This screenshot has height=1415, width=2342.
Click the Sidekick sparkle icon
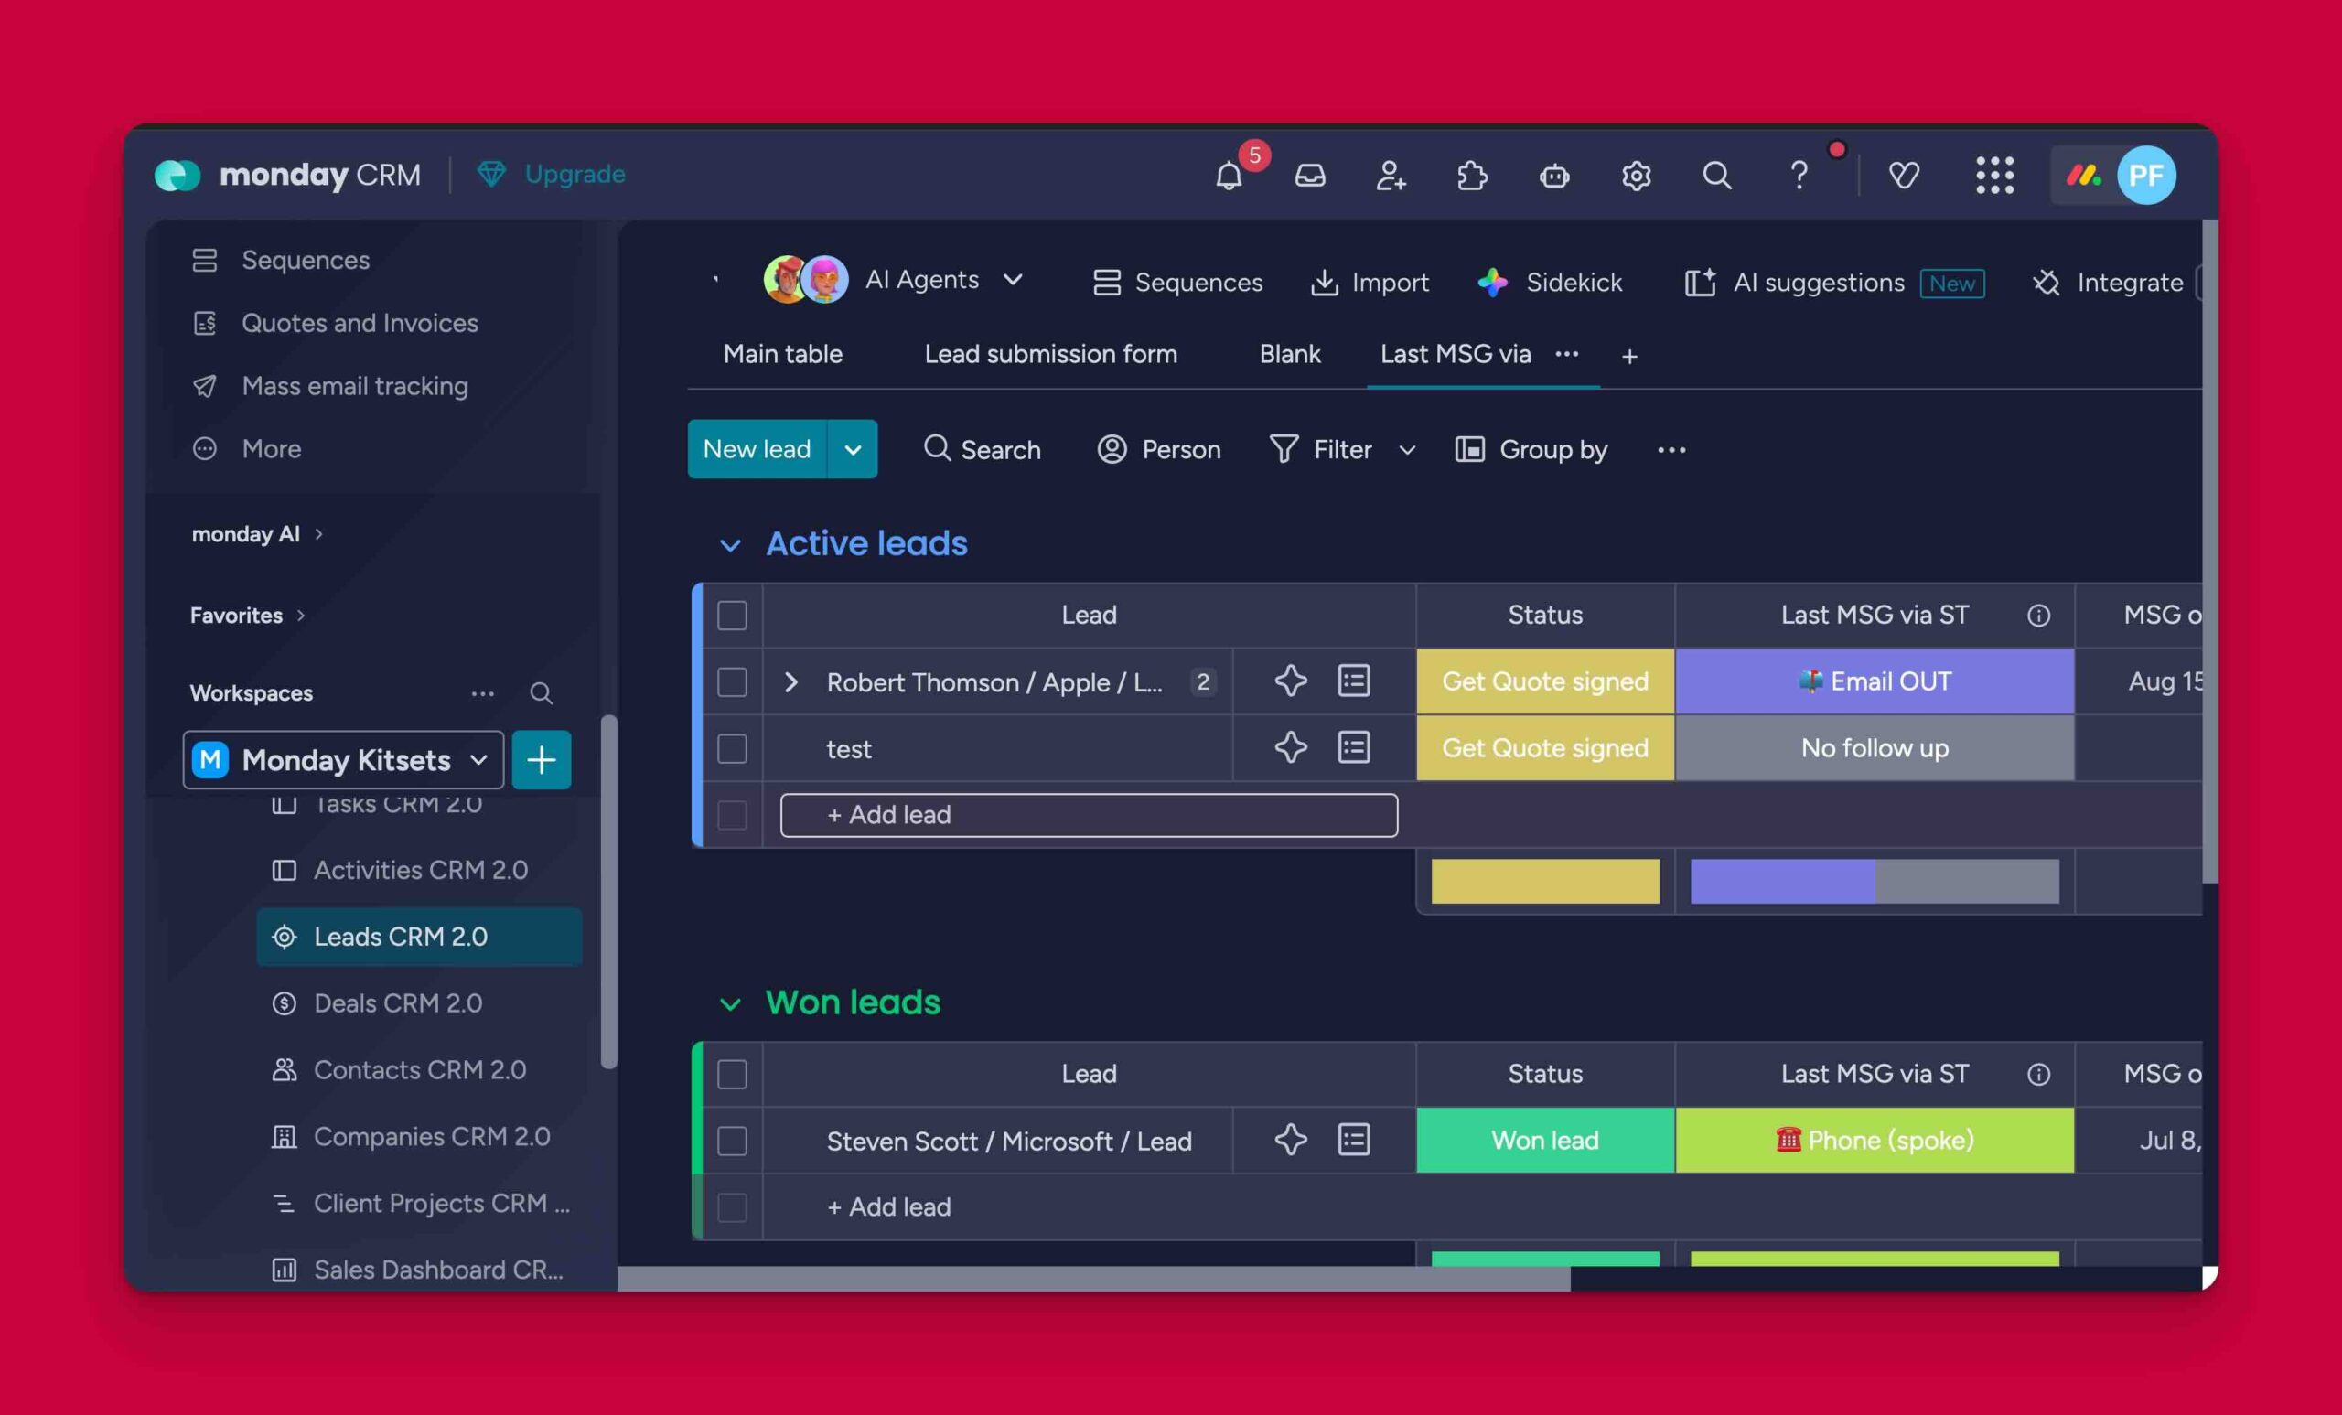click(1492, 283)
